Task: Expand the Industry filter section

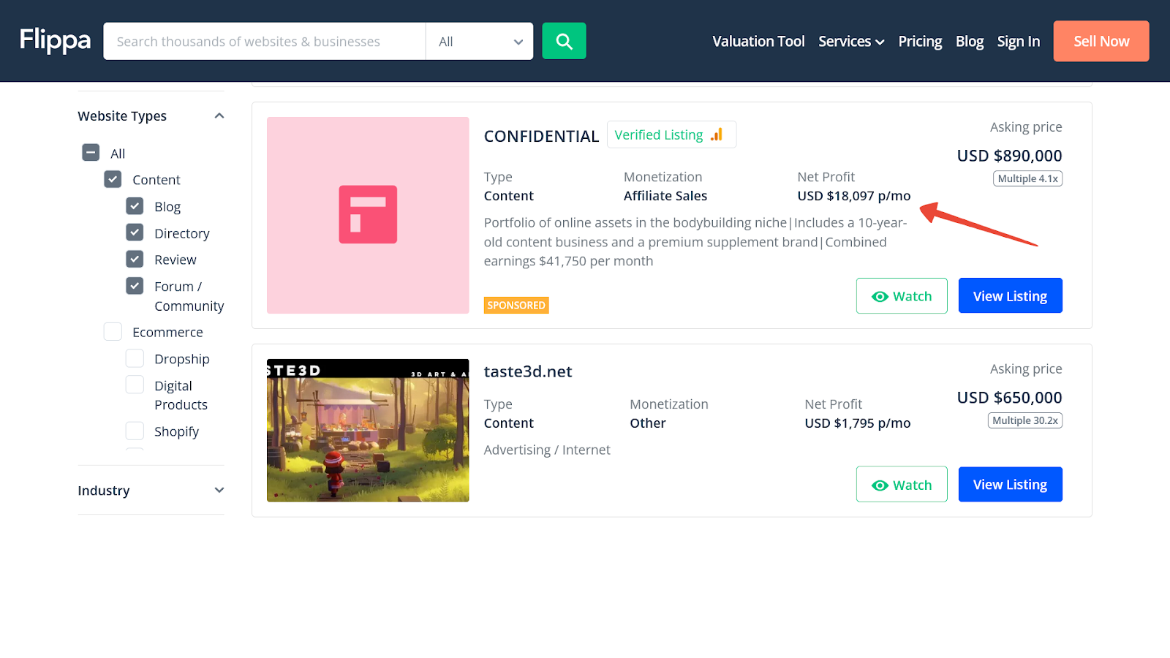Action: [x=219, y=491]
